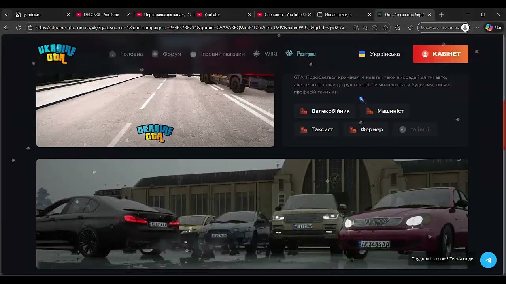Image resolution: width=506 pixels, height=284 pixels.
Task: Go back to the previous page
Action: 7,28
